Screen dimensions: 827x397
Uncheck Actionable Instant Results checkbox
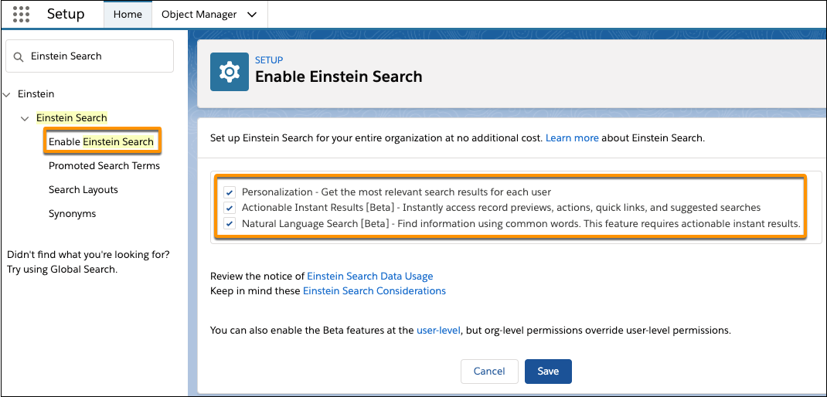coord(230,208)
